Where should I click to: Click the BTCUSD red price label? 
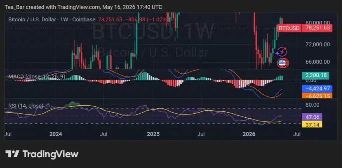tap(289, 28)
